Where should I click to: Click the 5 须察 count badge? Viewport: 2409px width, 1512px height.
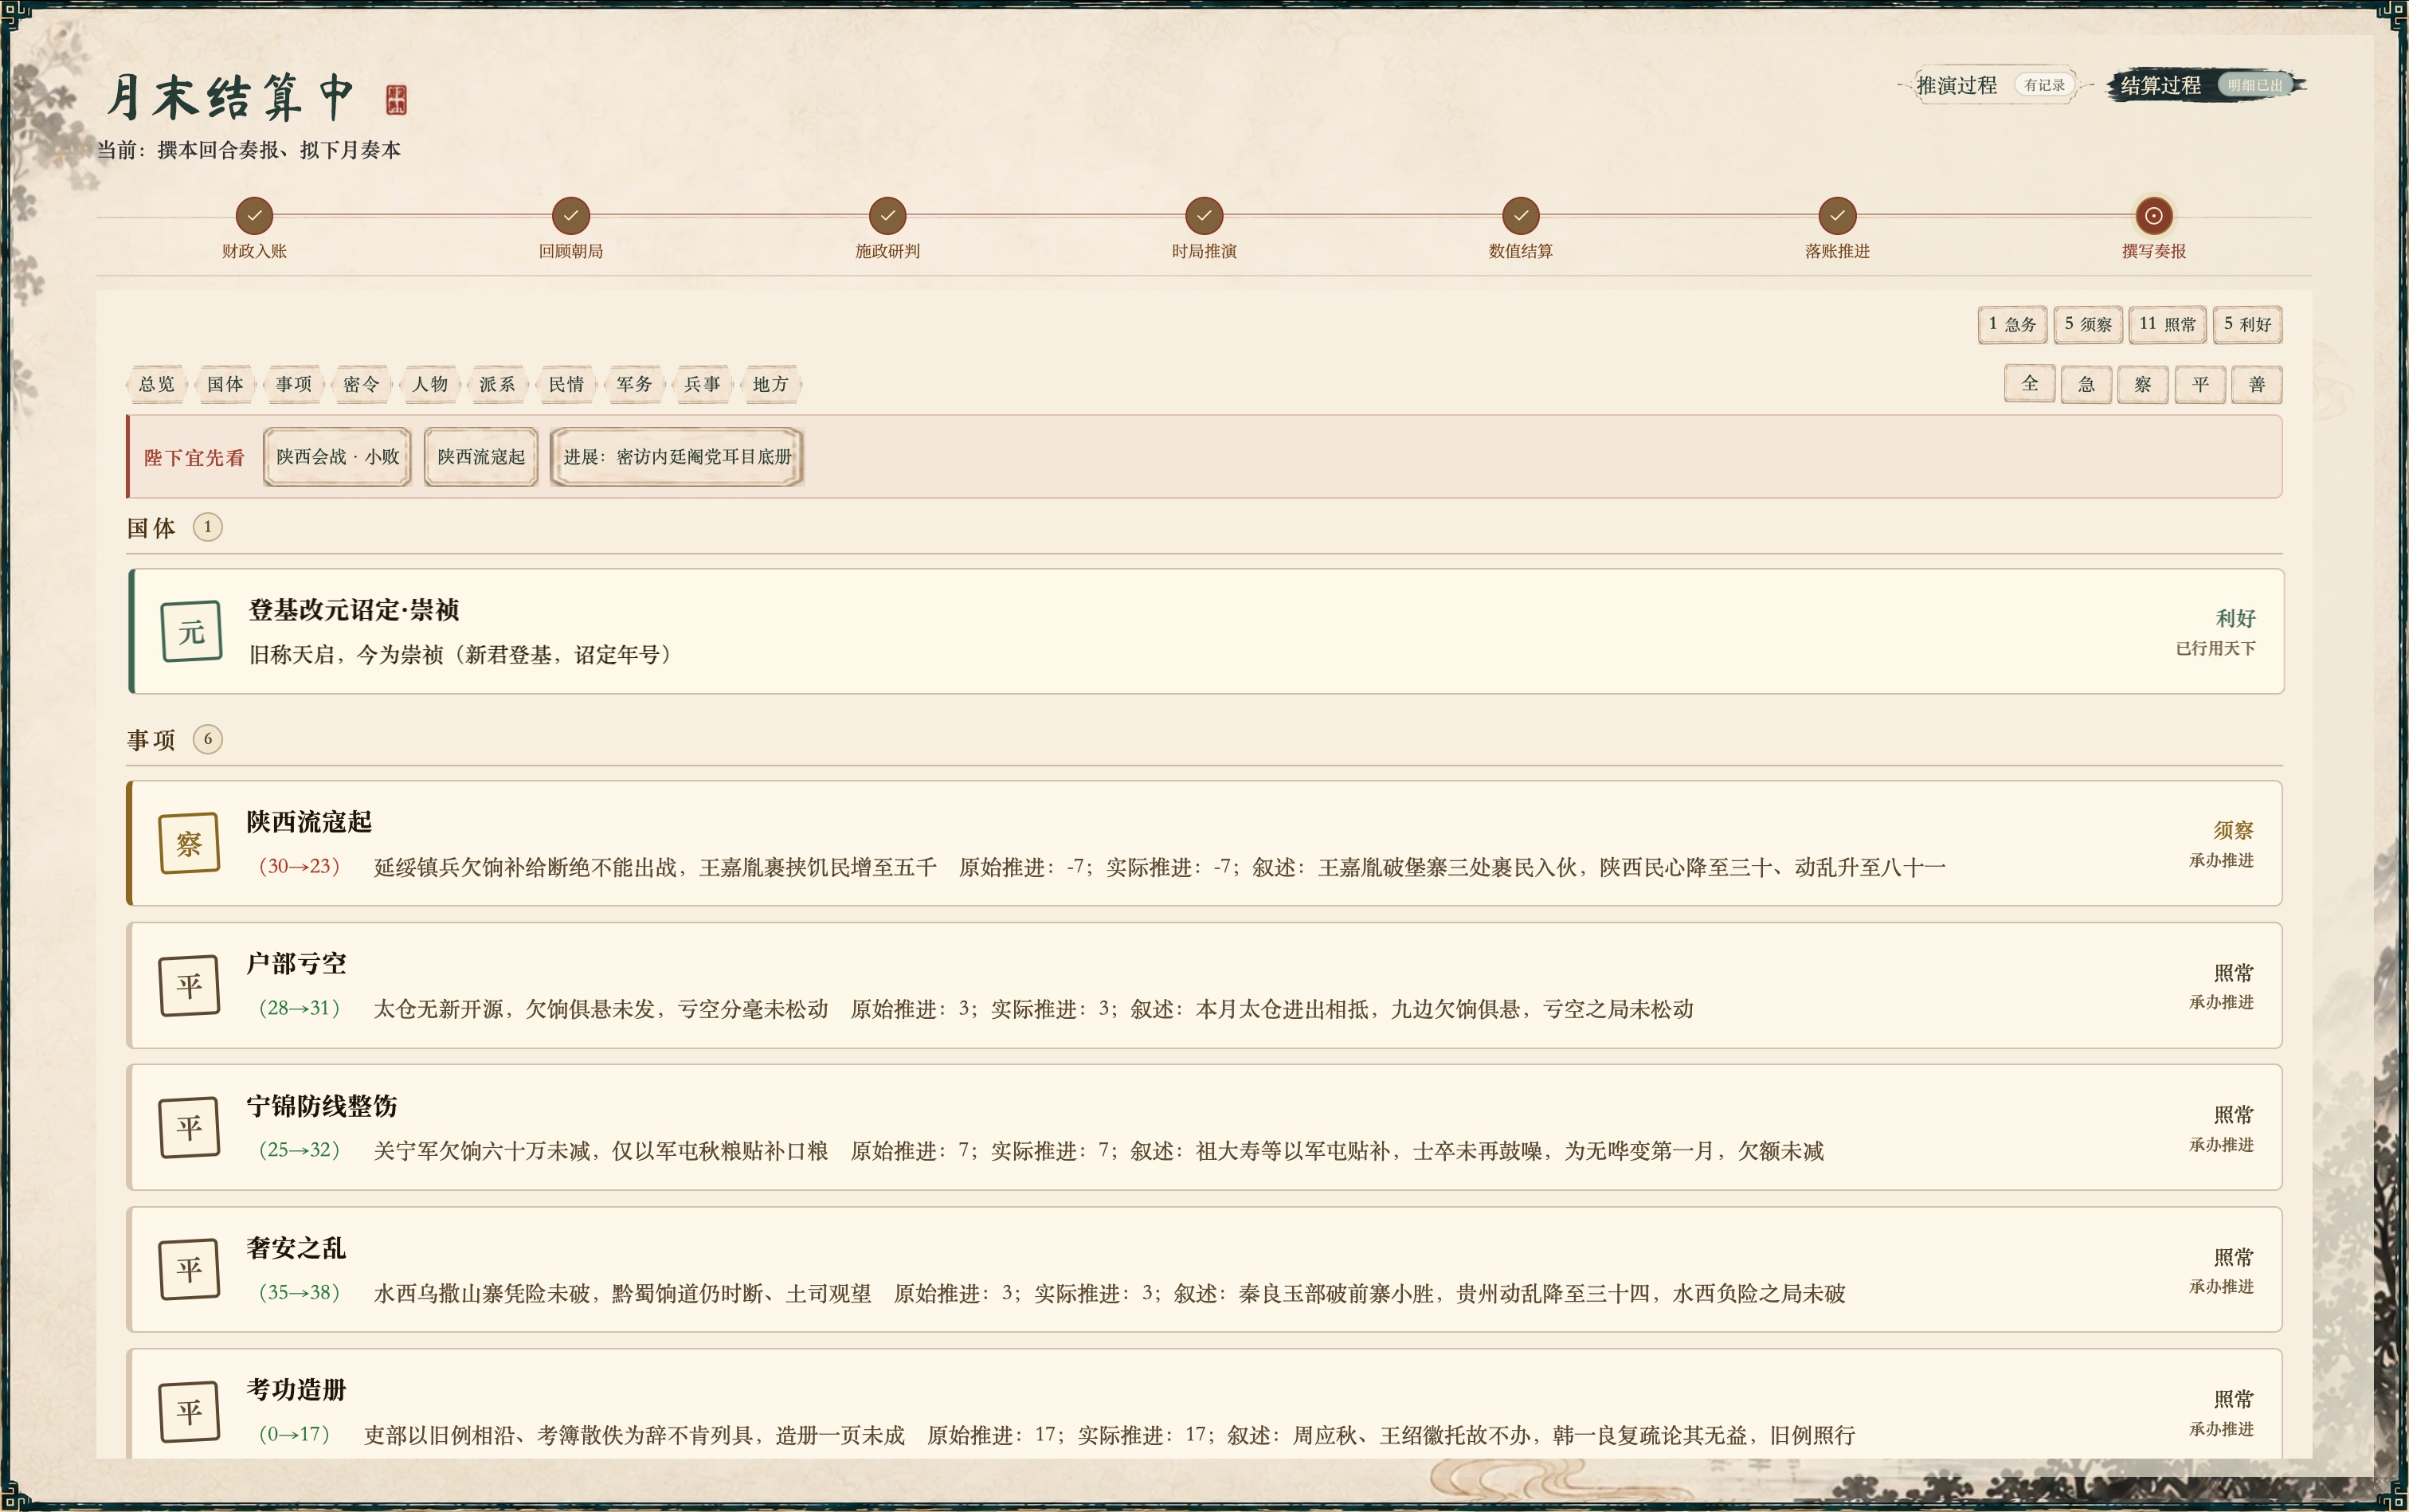[2089, 324]
